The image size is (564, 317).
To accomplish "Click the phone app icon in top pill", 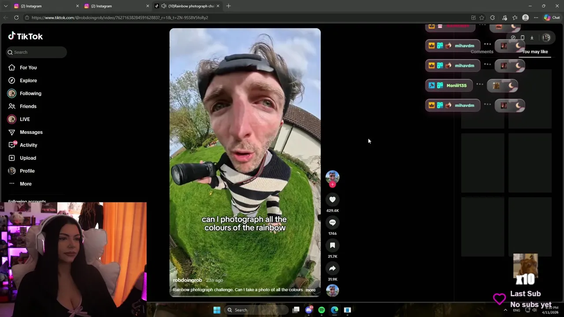I will pyautogui.click(x=522, y=37).
